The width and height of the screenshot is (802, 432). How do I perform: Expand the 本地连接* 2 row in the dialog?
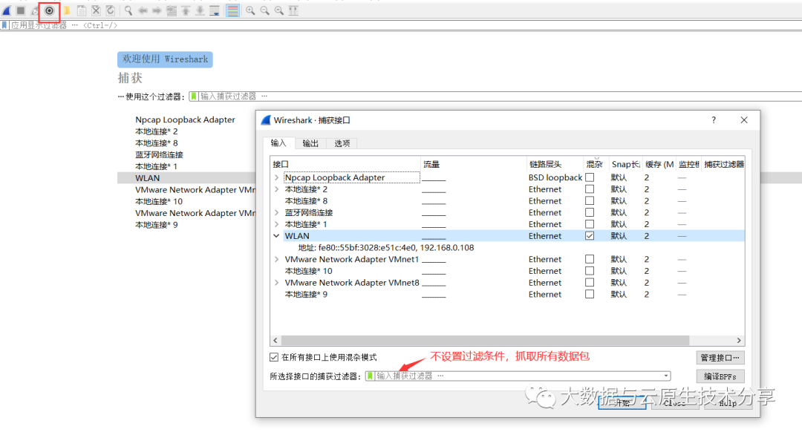point(277,189)
